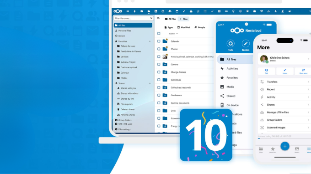Screen dimensions: 311x174
Task: Click the iPhone storage usage progress bar
Action: (284, 138)
